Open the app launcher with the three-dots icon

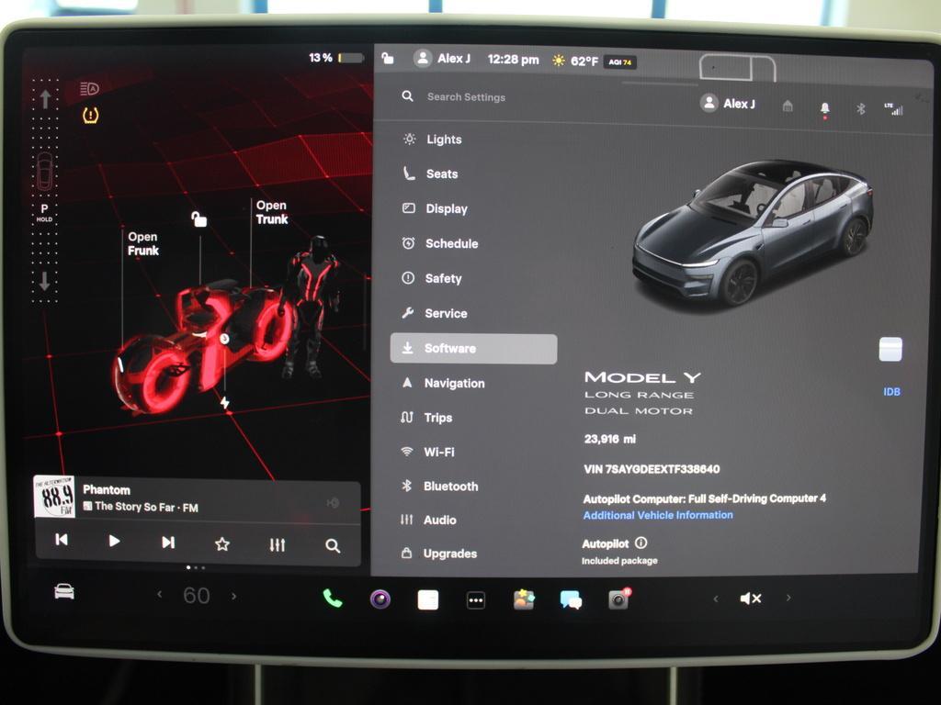tap(476, 598)
